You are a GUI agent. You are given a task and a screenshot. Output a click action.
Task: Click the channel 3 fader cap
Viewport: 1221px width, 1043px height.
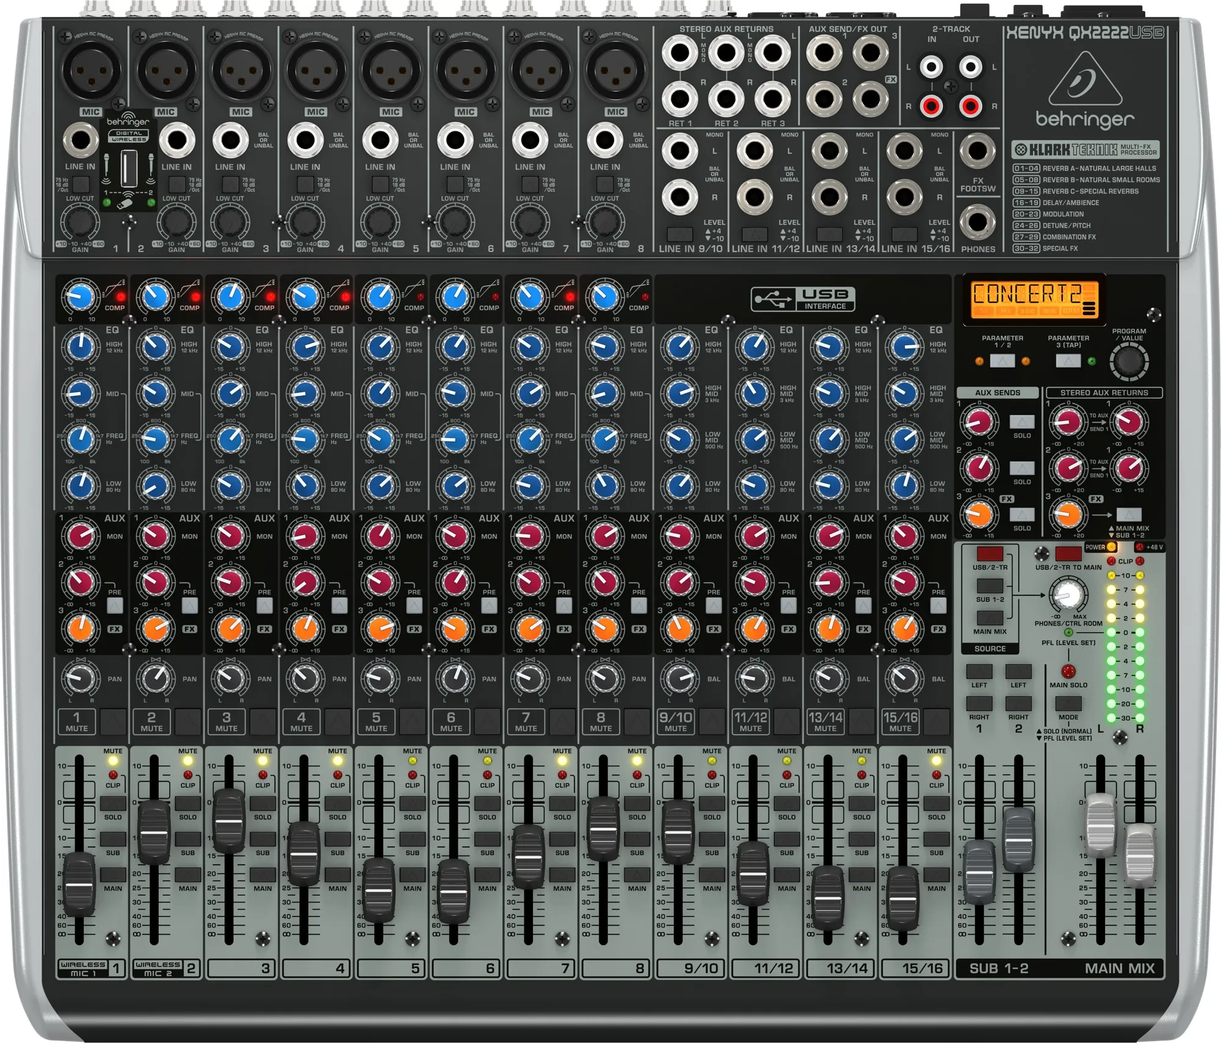230,820
